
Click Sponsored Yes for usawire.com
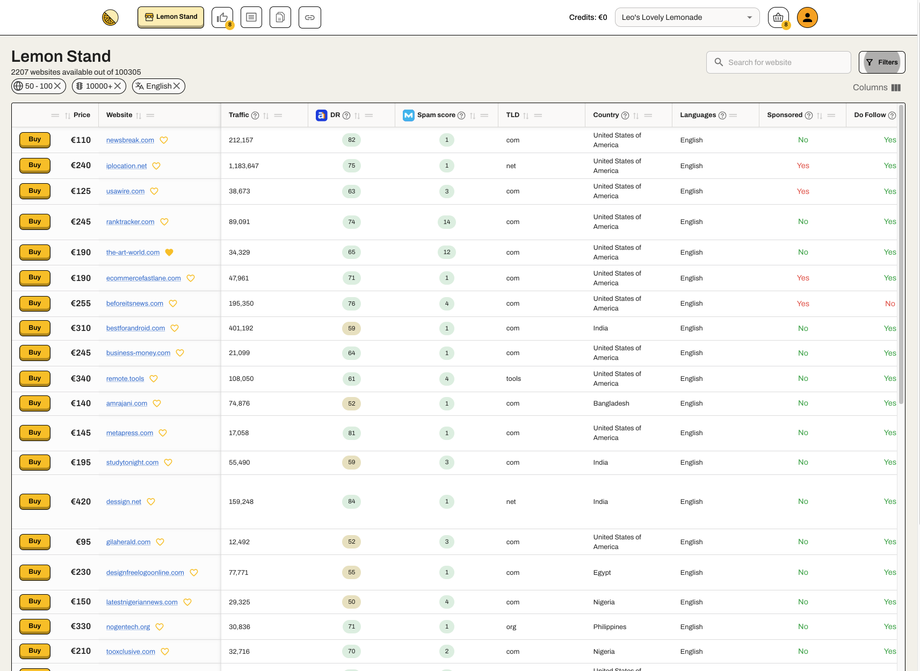pyautogui.click(x=803, y=191)
